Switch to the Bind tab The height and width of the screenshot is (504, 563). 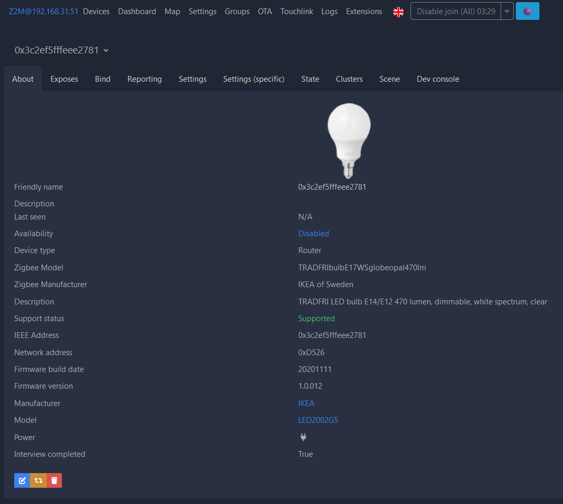[103, 79]
